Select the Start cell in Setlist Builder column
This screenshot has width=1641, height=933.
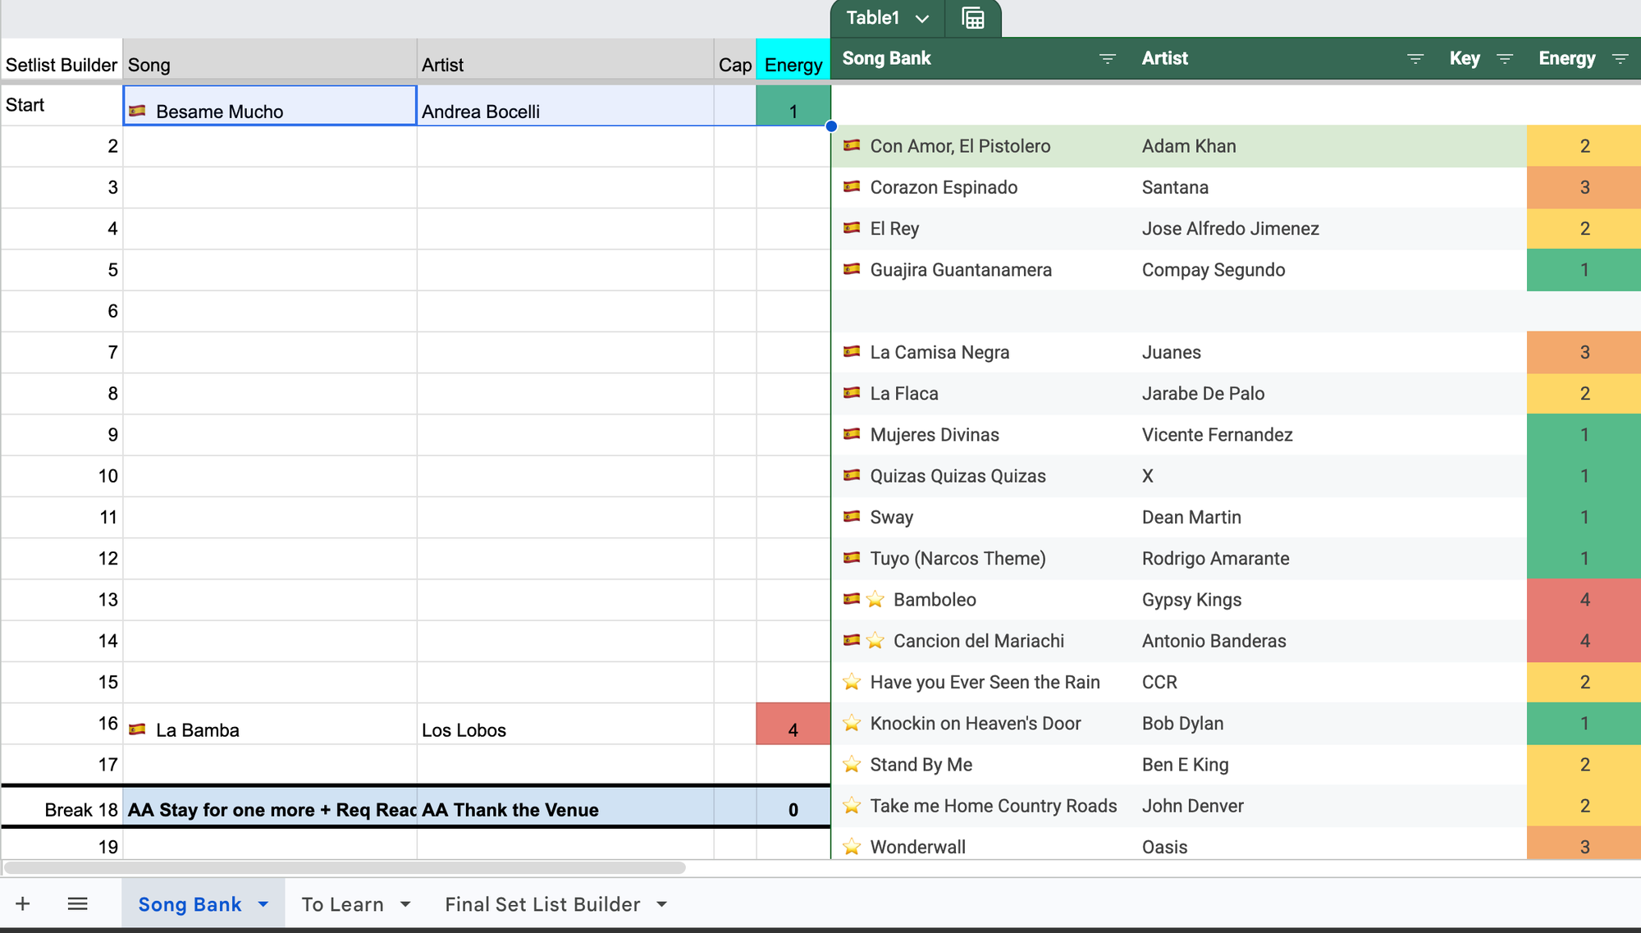pos(62,106)
